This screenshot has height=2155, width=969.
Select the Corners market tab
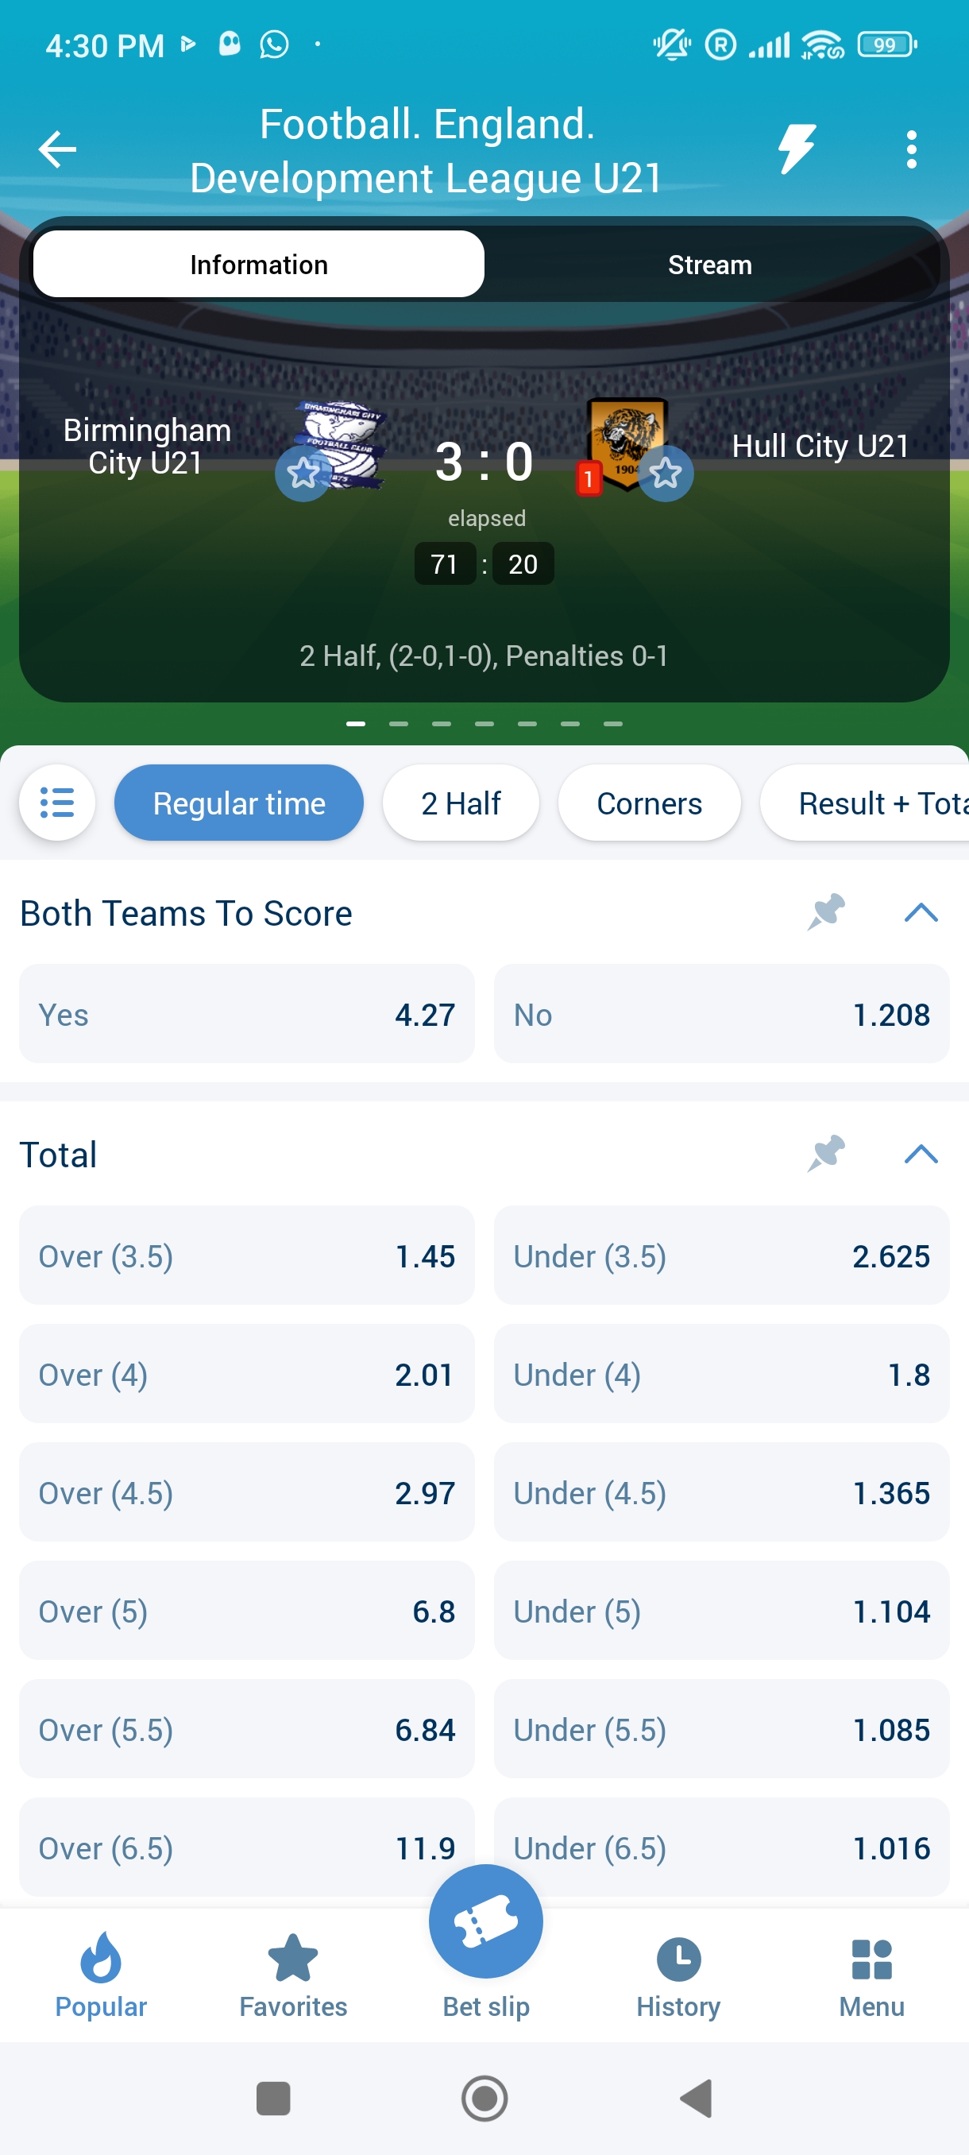[649, 803]
